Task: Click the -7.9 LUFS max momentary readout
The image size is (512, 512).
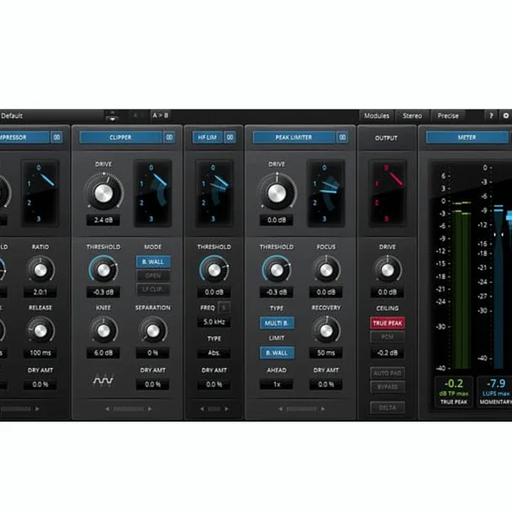Action: pyautogui.click(x=495, y=391)
